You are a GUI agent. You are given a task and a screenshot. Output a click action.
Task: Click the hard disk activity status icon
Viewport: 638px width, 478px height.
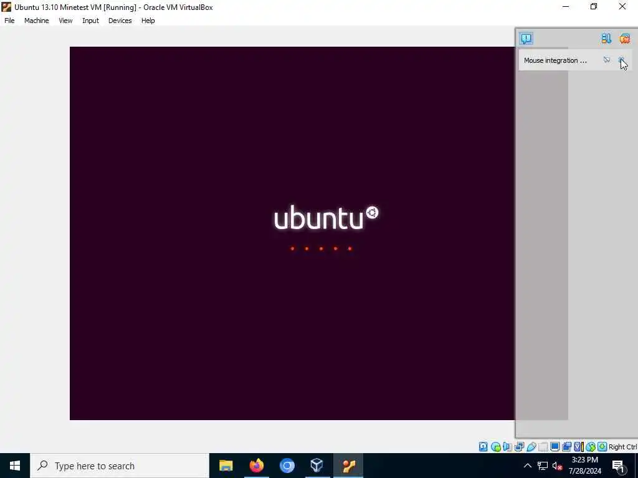pyautogui.click(x=483, y=447)
